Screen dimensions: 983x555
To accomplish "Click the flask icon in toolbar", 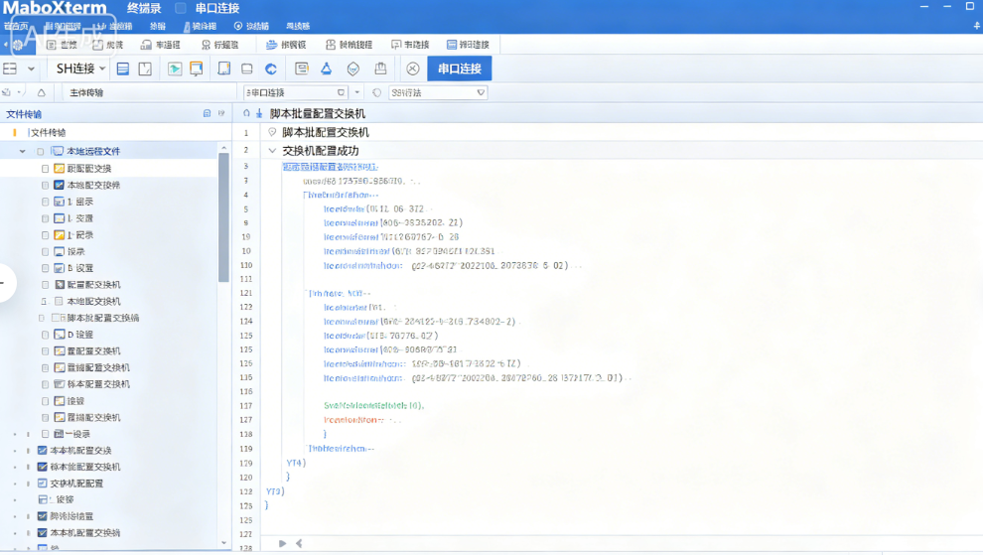I will 326,69.
